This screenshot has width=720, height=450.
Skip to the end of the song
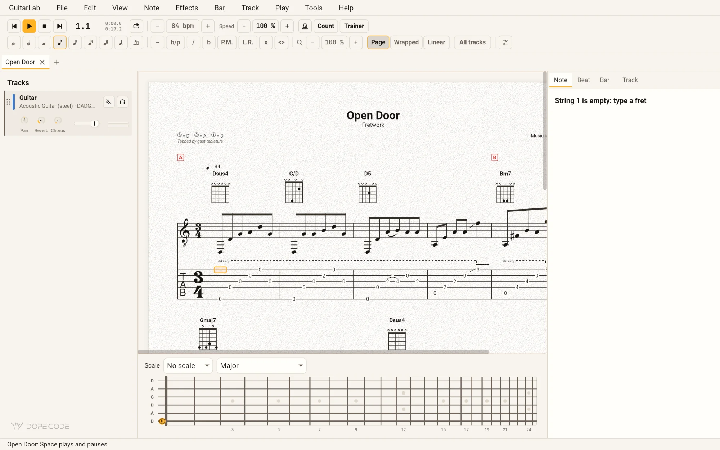click(60, 26)
